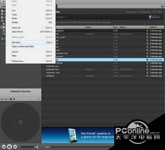Image resolution: width=165 pixels, height=150 pixels.
Task: Share track to Facebook
Action: pyautogui.click(x=11, y=99)
